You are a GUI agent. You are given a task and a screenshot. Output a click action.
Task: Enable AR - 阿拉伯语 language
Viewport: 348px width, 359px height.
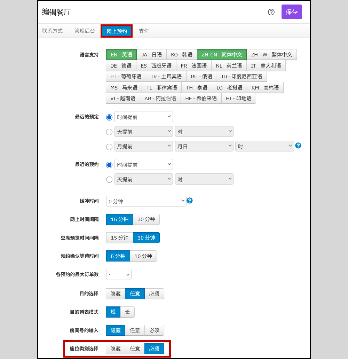[x=160, y=99]
